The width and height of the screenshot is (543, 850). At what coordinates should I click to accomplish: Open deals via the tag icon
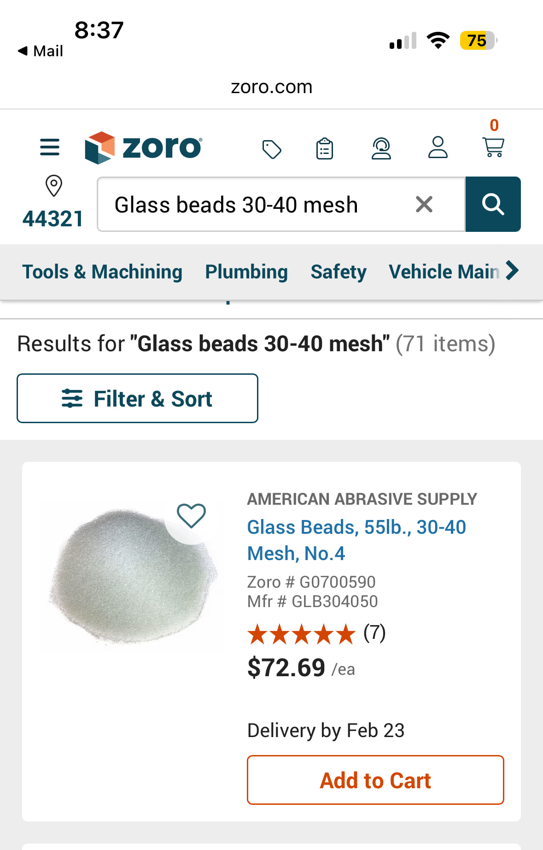pos(272,149)
